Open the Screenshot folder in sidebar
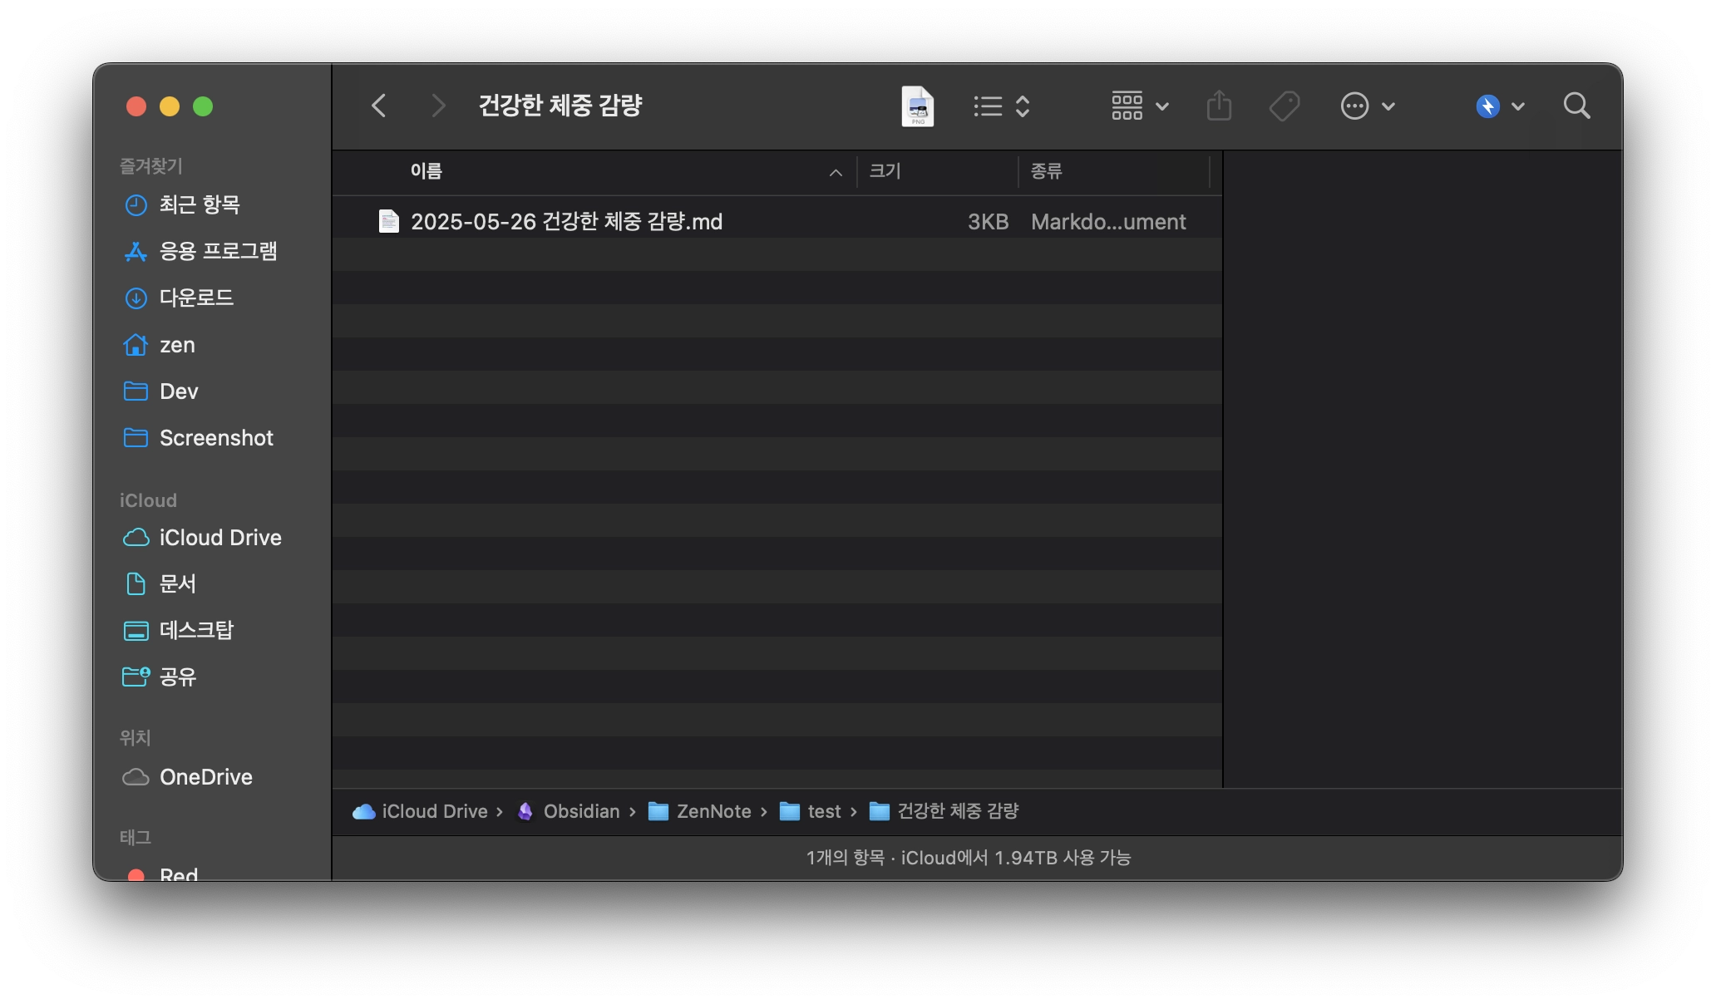Viewport: 1716px width, 1004px height. click(216, 438)
